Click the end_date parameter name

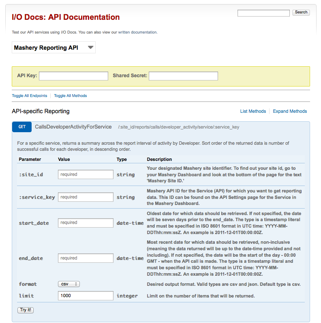click(x=31, y=258)
